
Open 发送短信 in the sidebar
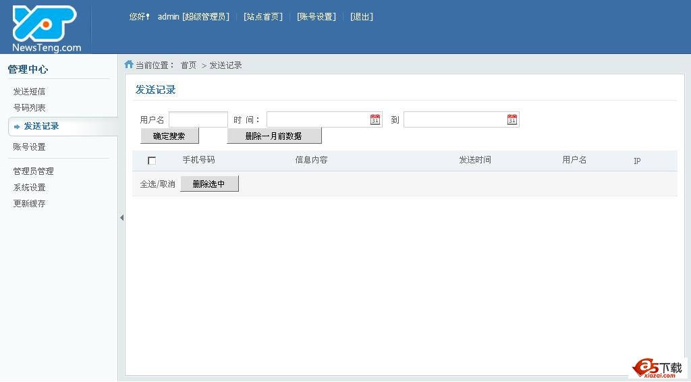[x=29, y=92]
